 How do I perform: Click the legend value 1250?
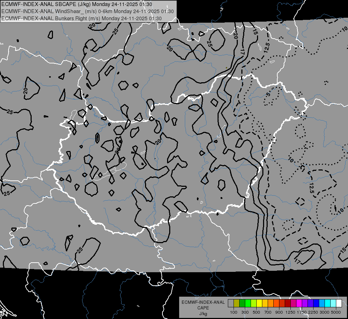pos(290,312)
